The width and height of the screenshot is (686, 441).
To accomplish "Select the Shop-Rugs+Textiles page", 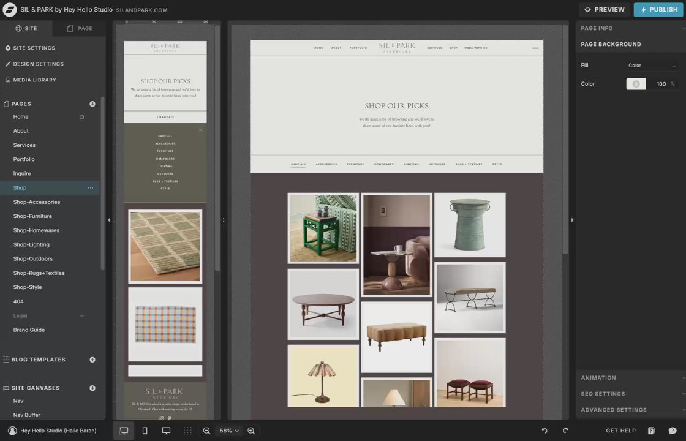I will [39, 273].
